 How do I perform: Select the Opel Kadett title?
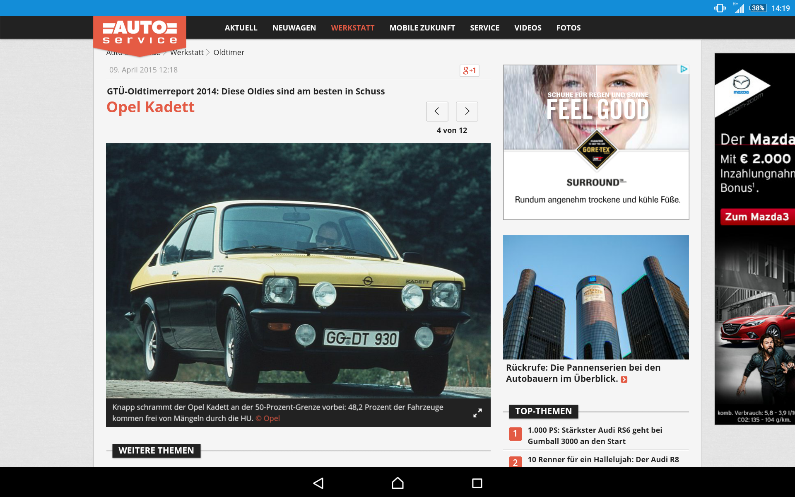pos(150,107)
